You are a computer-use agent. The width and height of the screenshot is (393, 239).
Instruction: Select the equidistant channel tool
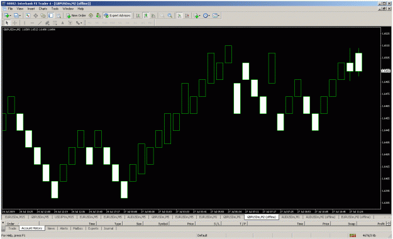(x=47, y=23)
